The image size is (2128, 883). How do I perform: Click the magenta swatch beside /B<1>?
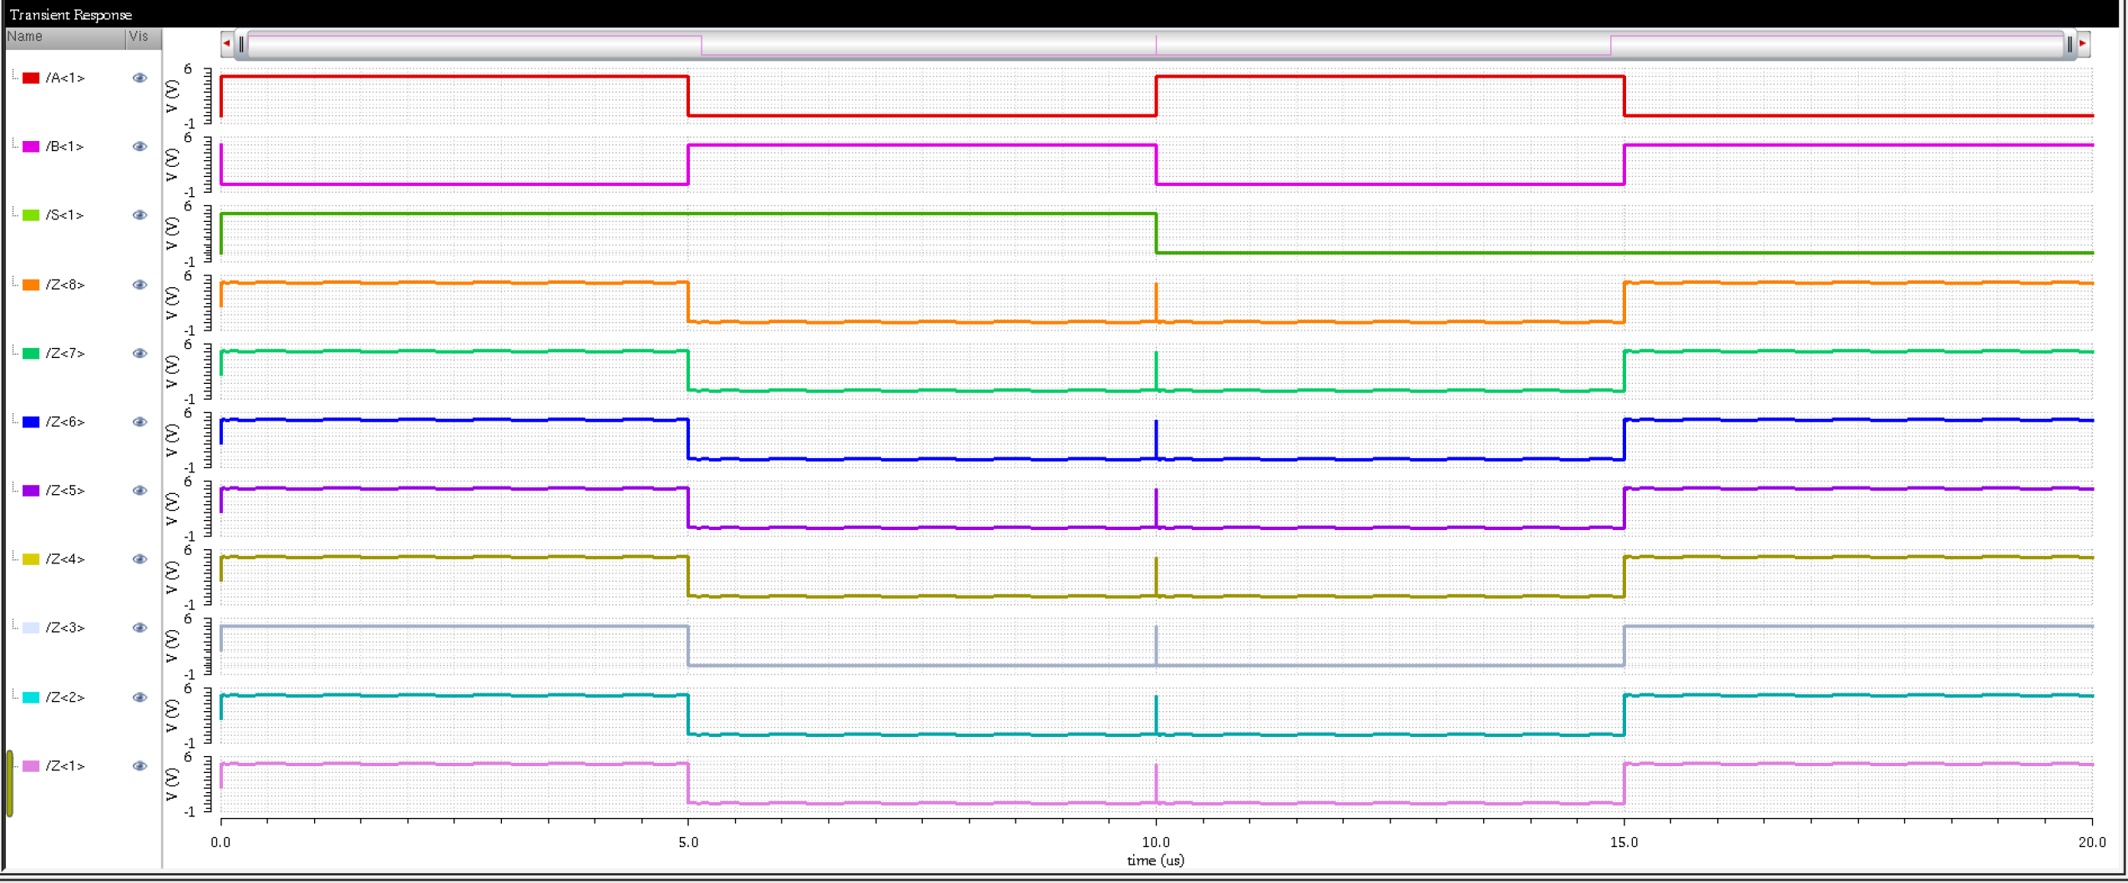coord(31,146)
